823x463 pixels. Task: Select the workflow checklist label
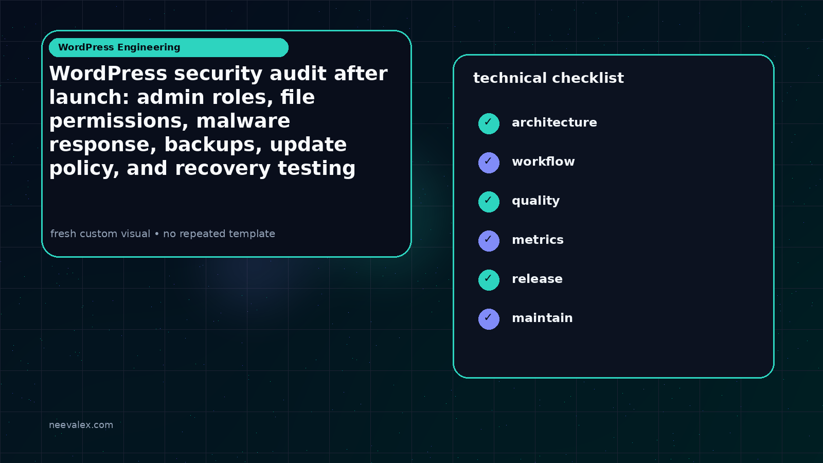pyautogui.click(x=543, y=162)
